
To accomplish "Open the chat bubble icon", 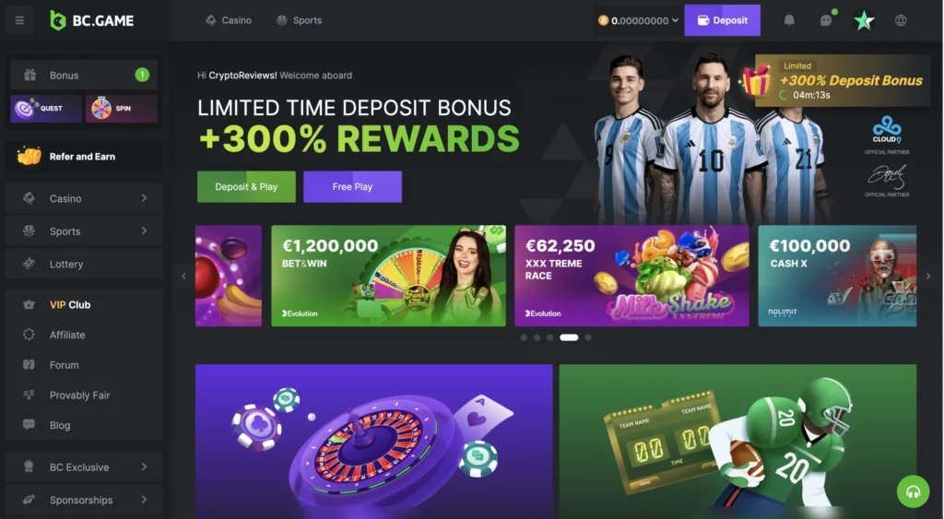I will [x=826, y=20].
